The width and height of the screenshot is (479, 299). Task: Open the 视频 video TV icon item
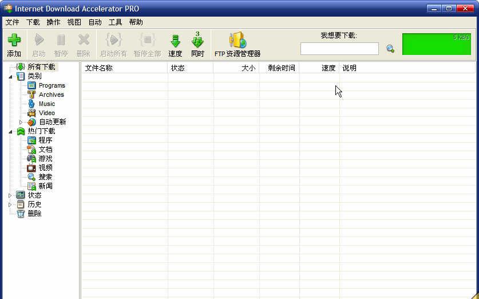tap(31, 168)
